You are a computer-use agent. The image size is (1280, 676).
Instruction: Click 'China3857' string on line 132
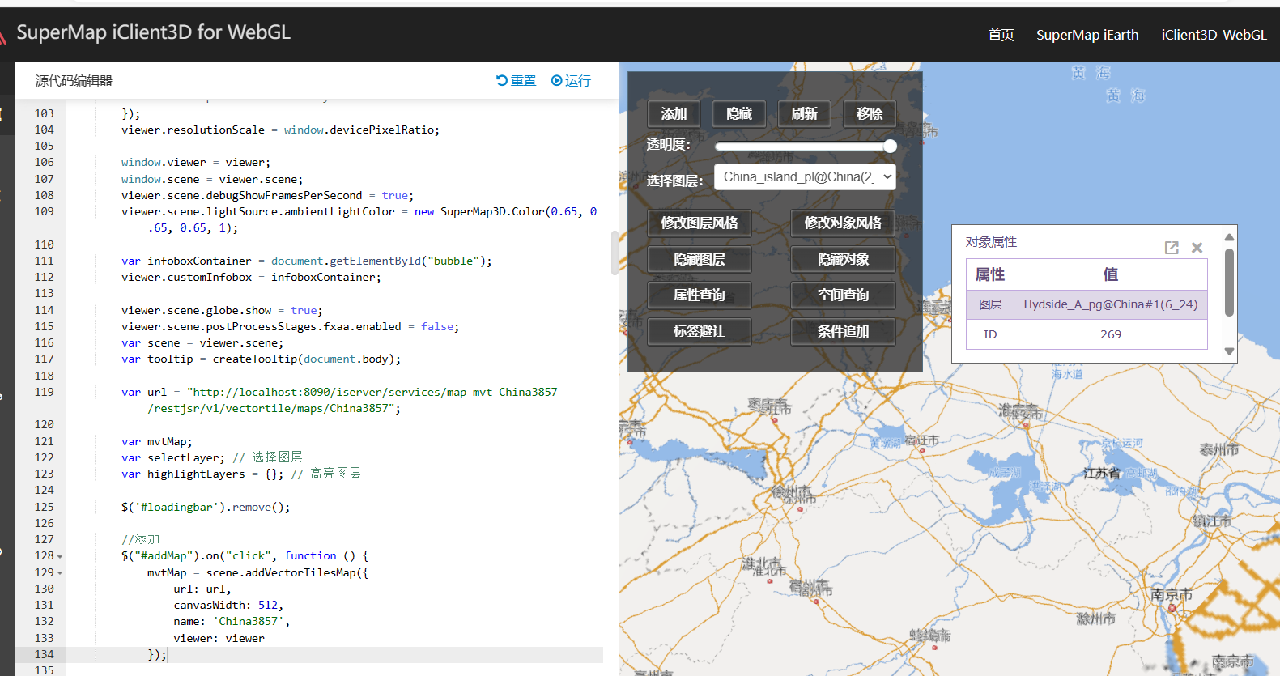pos(248,622)
